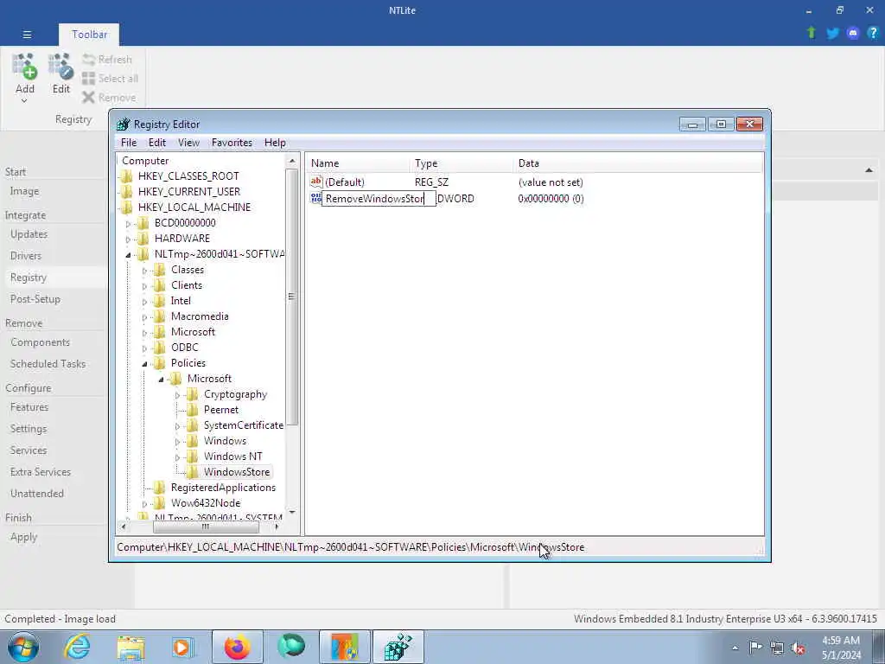
Task: Open the Twitter link icon
Action: [x=832, y=33]
